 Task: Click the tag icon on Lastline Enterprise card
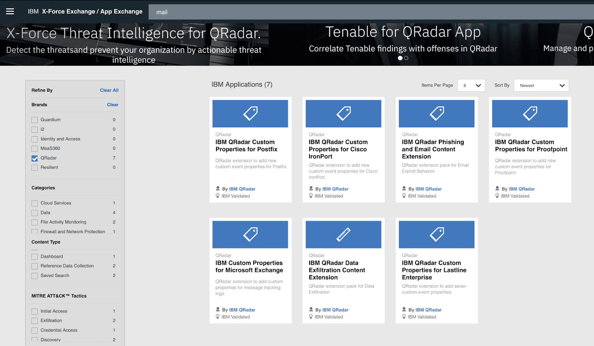click(x=437, y=235)
